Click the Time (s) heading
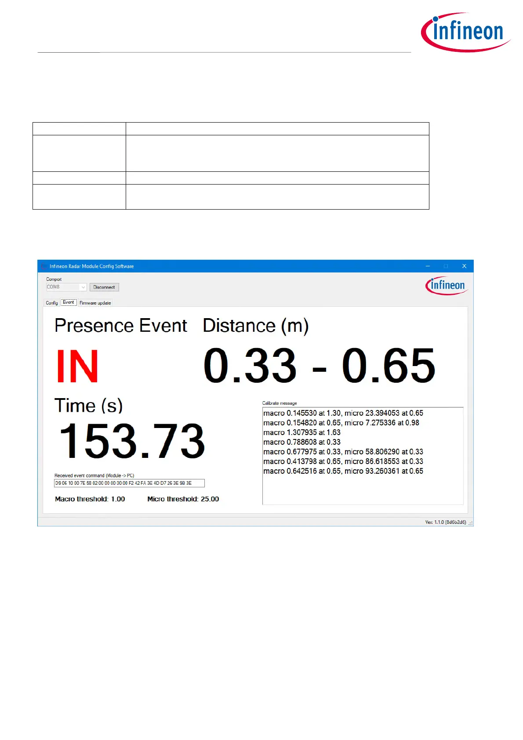 [88, 406]
